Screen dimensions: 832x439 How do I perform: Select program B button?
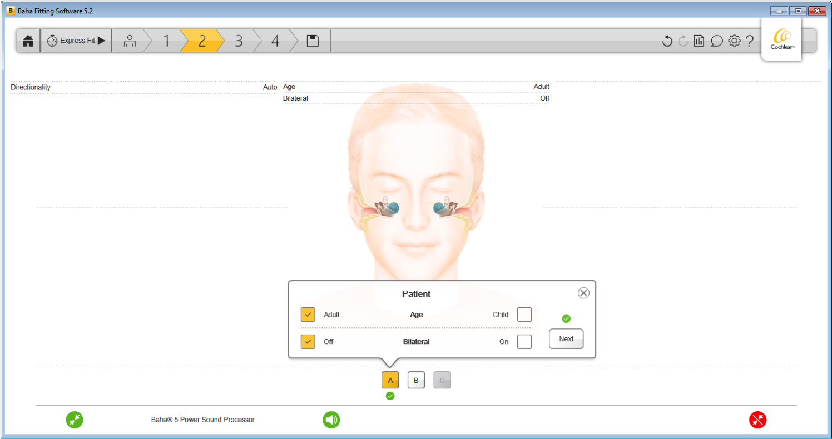tap(416, 380)
